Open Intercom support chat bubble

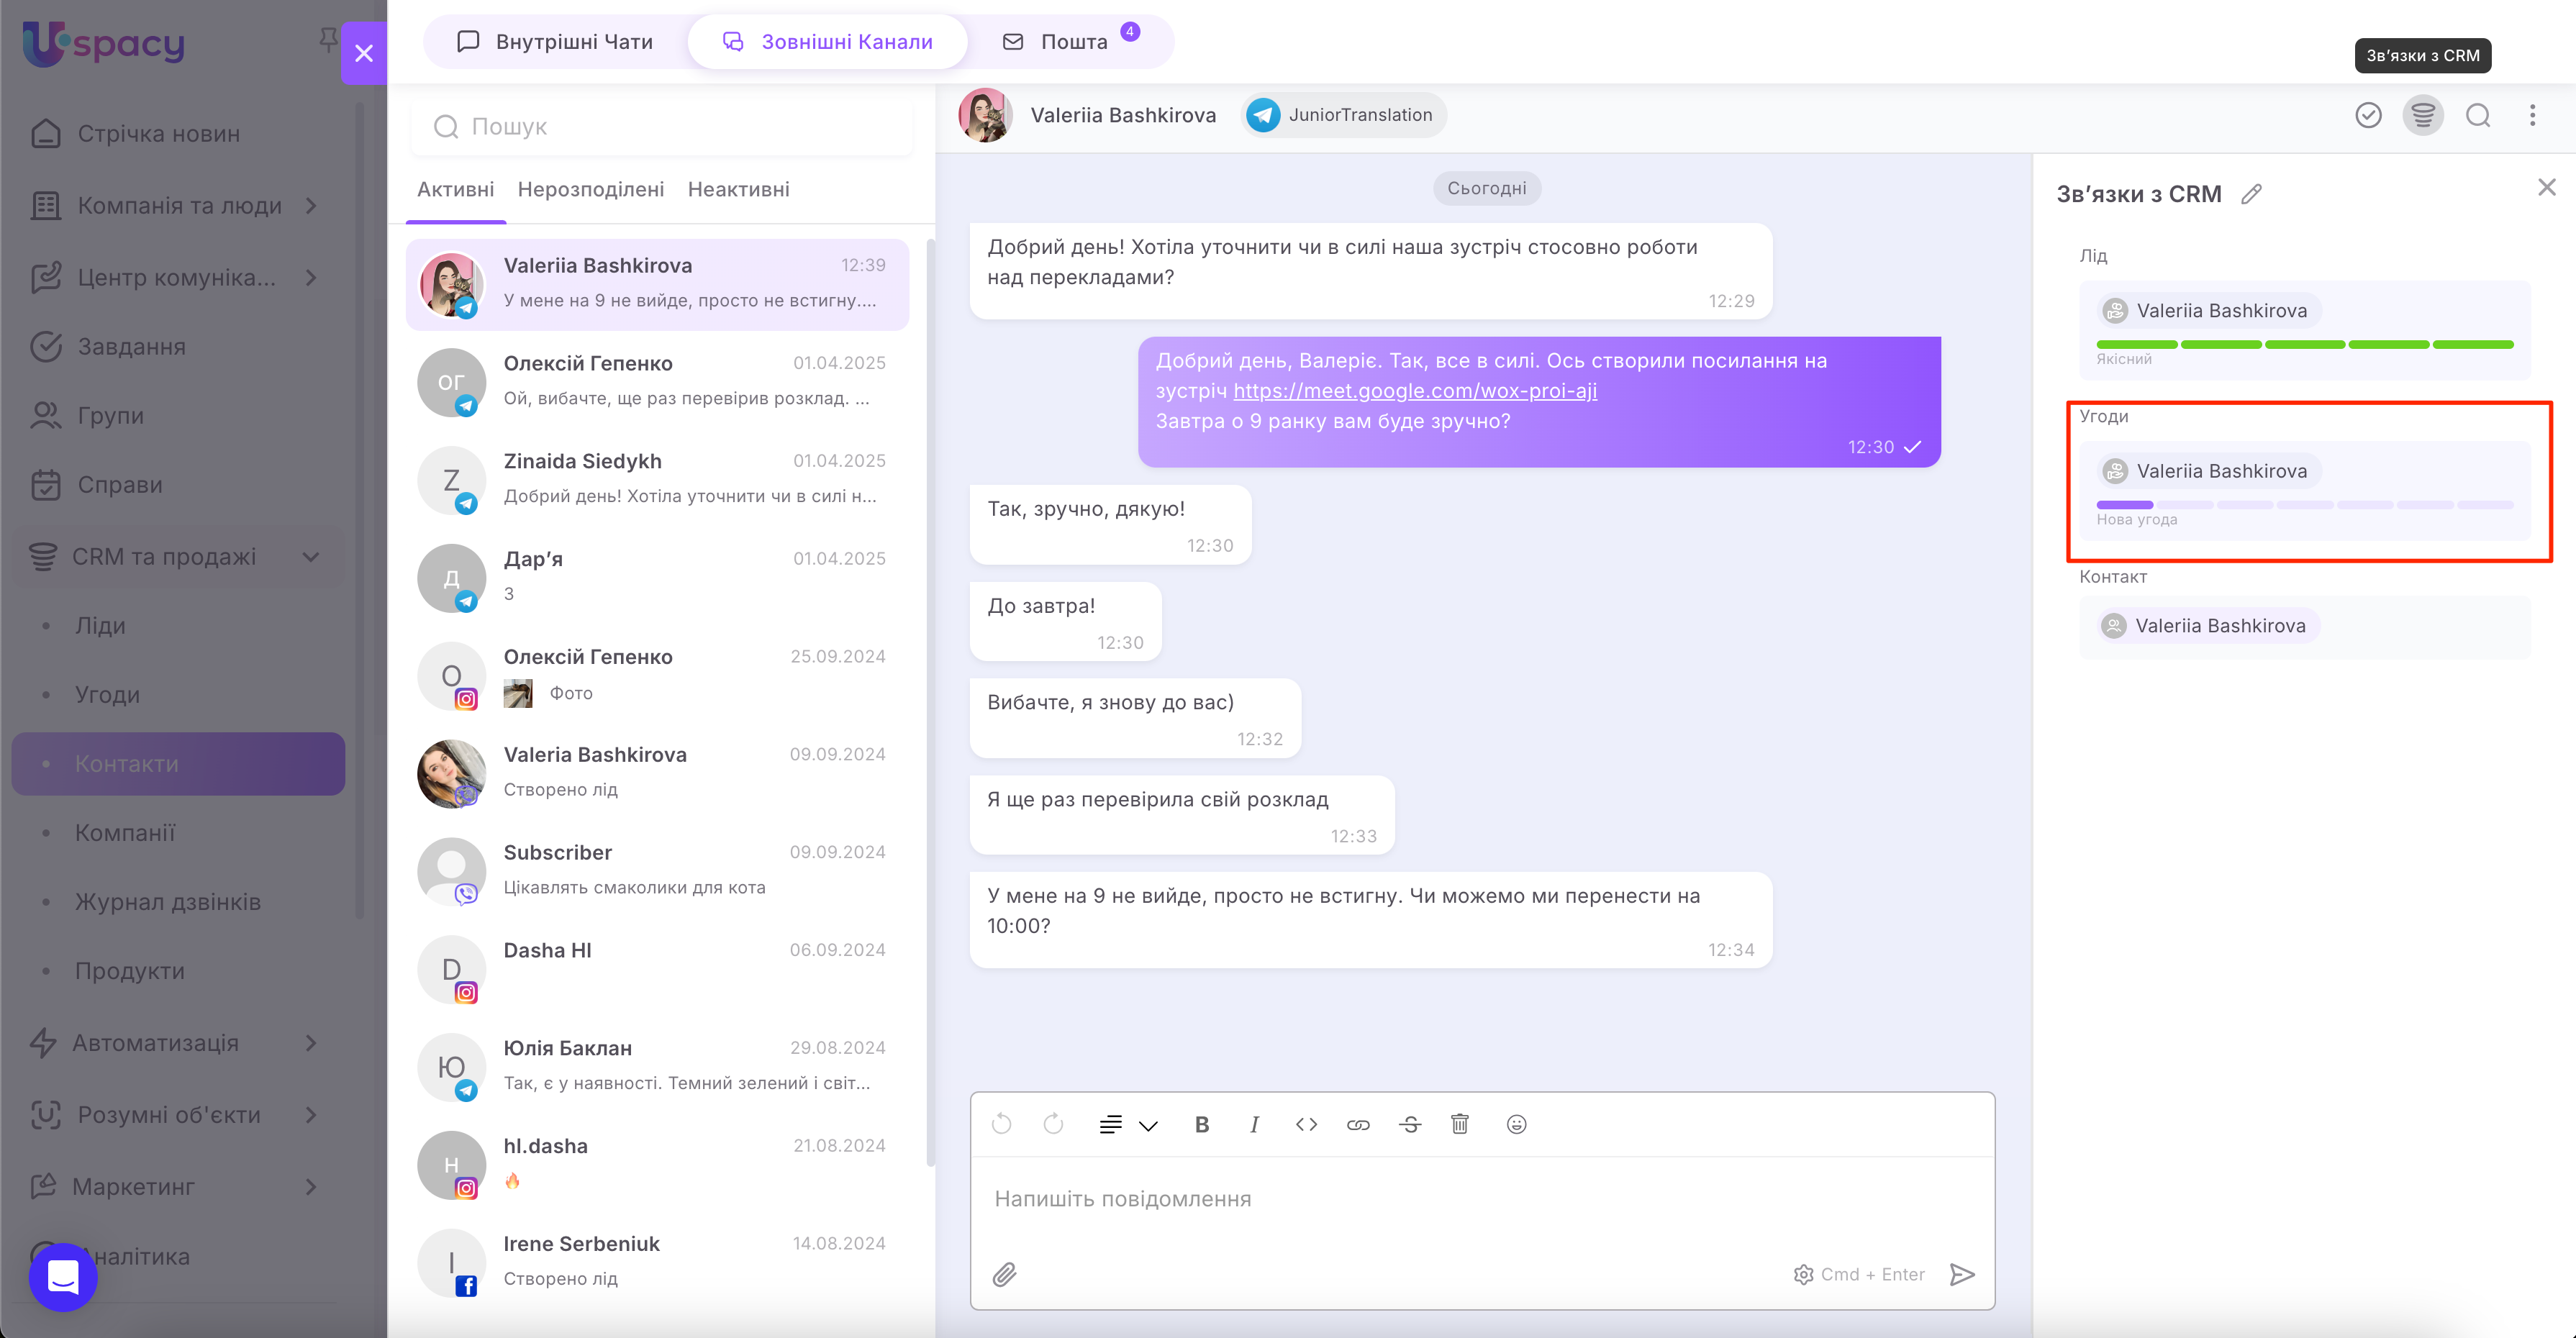pyautogui.click(x=63, y=1276)
